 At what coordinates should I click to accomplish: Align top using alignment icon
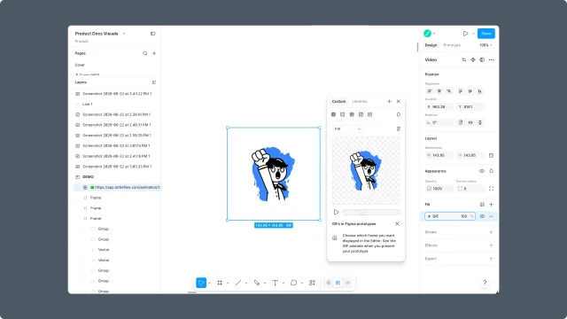pos(461,91)
